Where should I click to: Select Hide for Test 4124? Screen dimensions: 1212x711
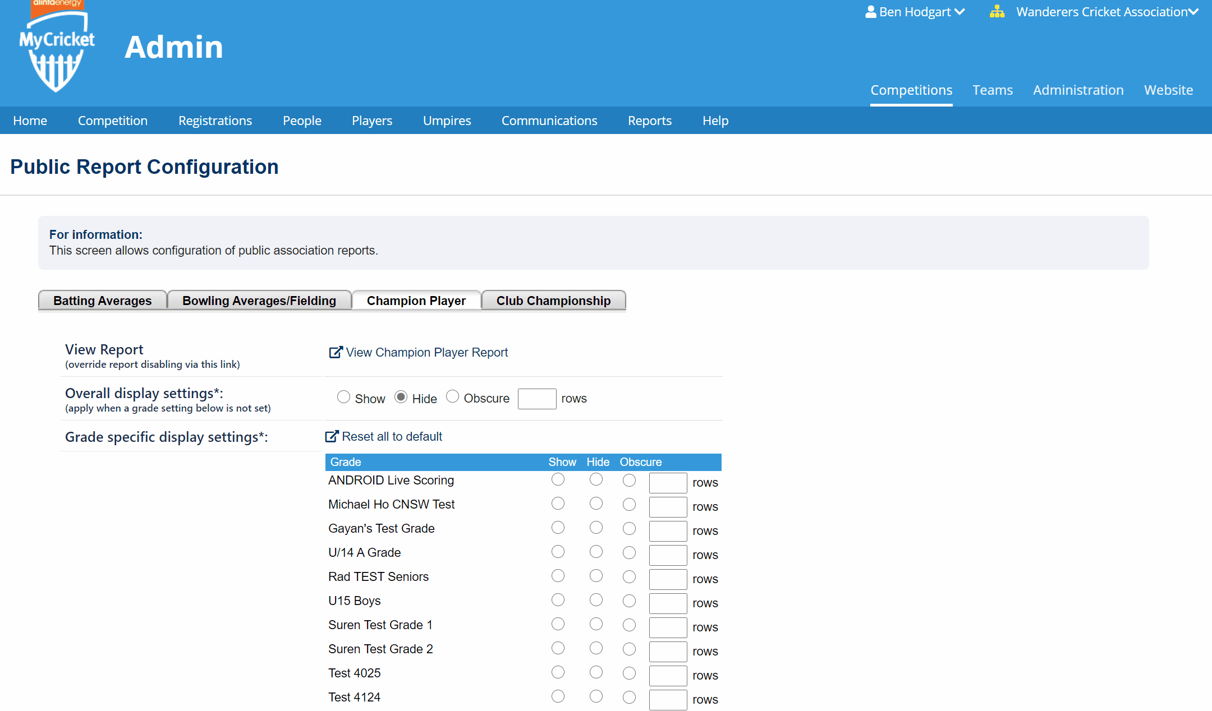[596, 696]
